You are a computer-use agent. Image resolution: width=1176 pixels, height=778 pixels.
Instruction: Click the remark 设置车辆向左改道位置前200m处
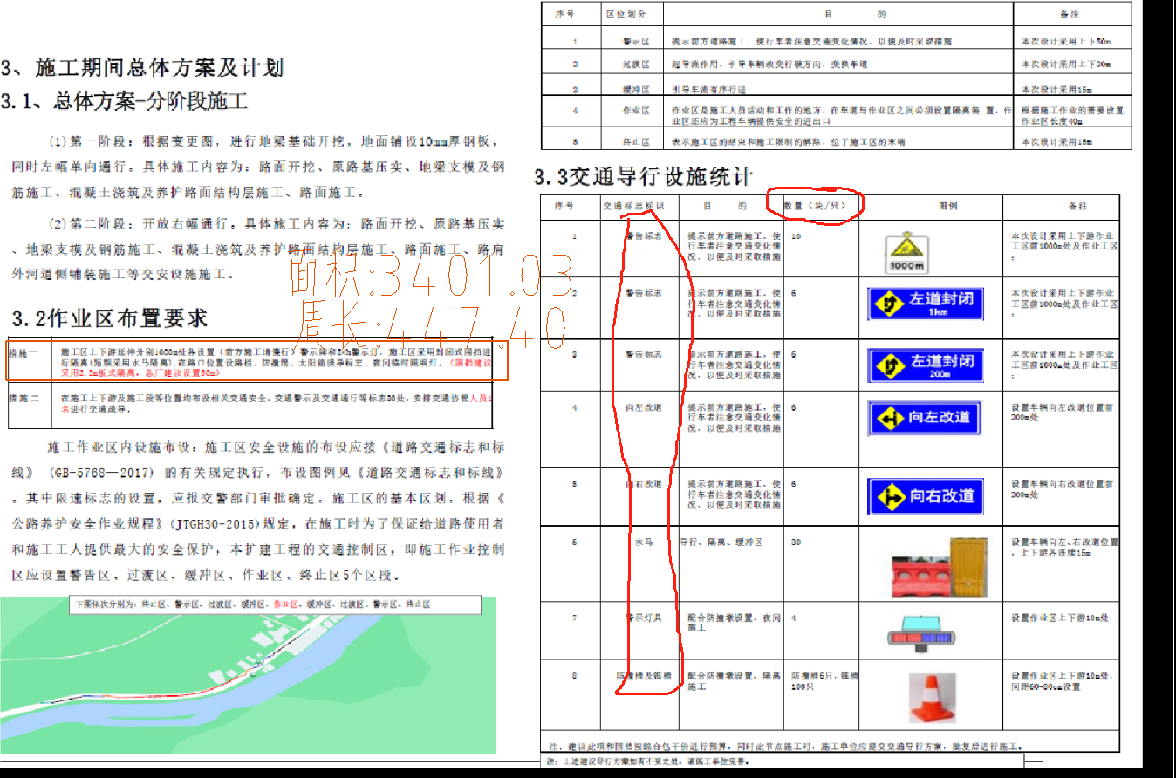point(1063,413)
